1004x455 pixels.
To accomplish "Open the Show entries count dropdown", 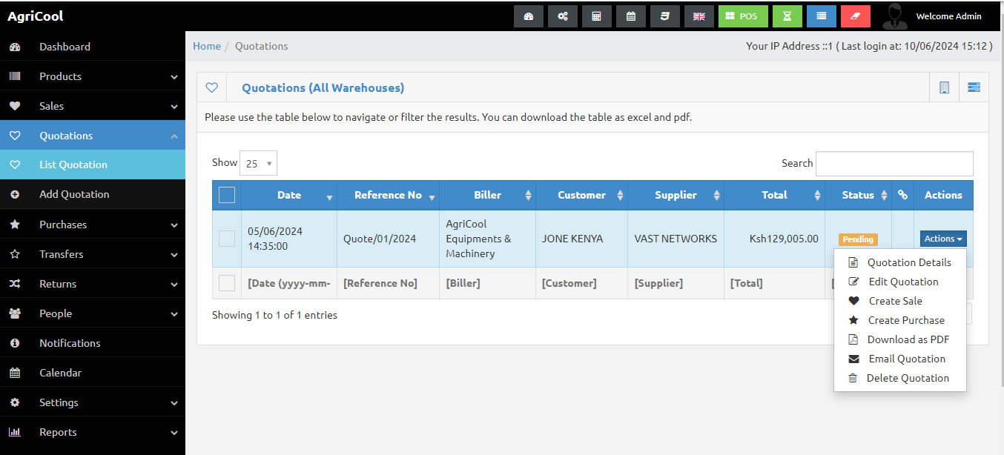I will (258, 163).
